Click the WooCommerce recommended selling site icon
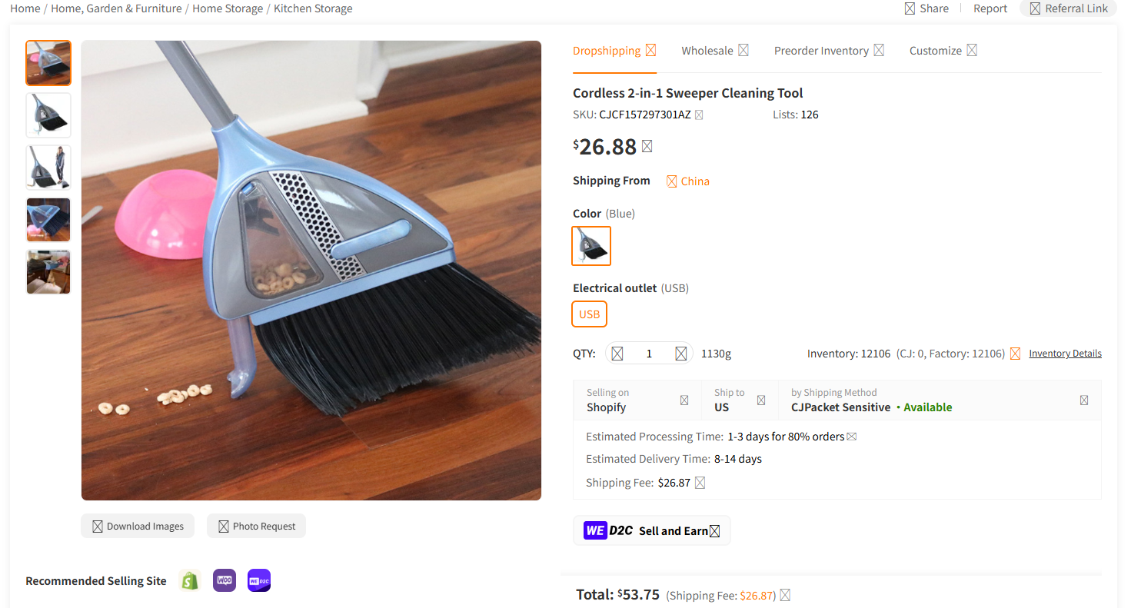The image size is (1141, 608). [x=225, y=580]
